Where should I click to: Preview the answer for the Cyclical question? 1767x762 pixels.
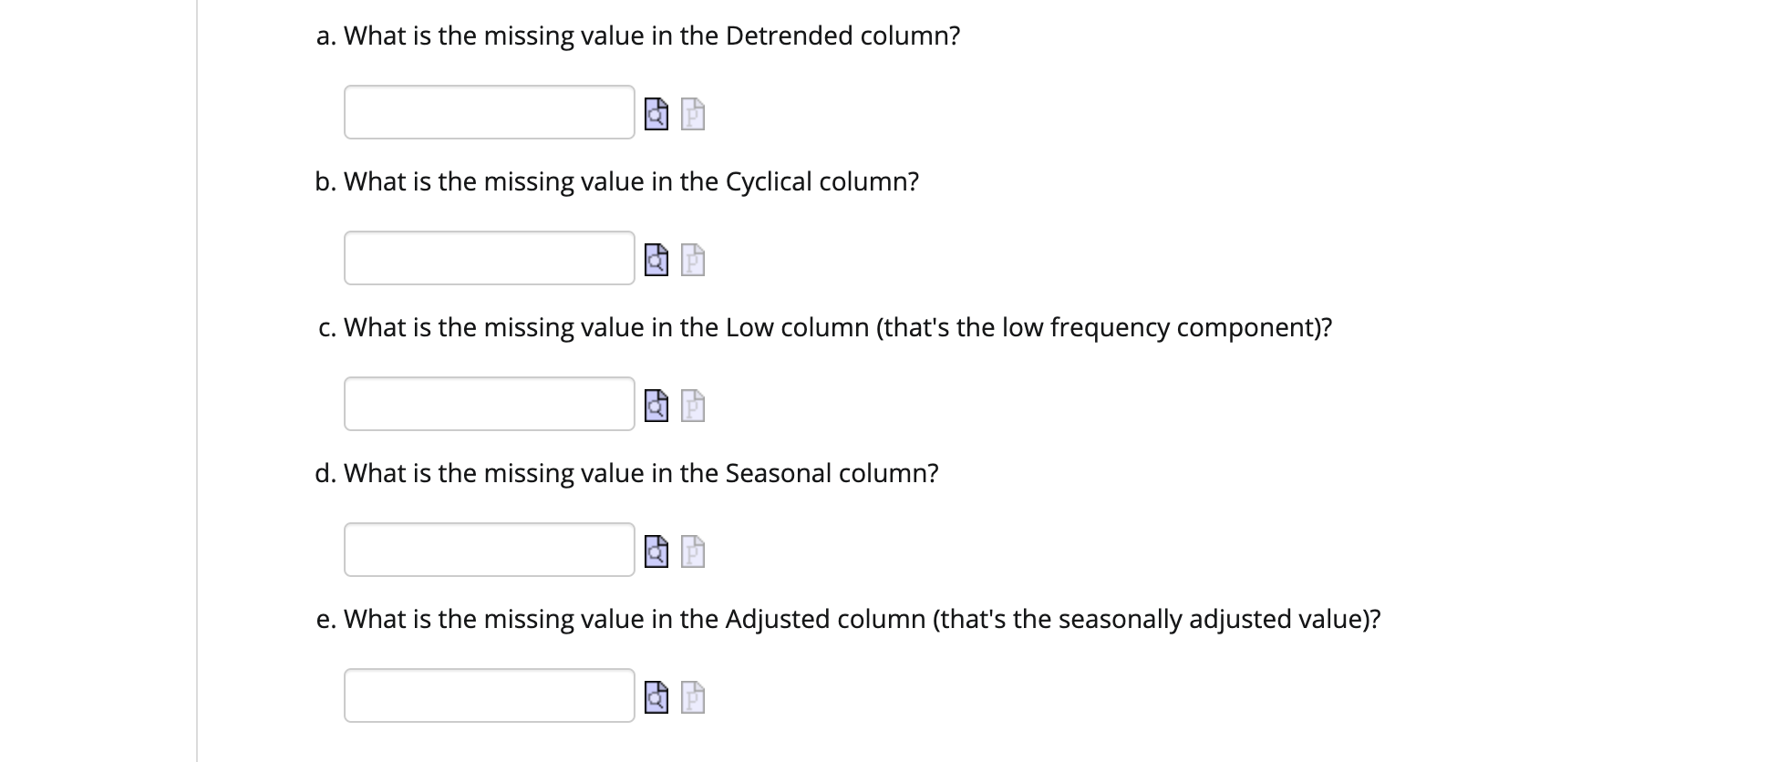tap(656, 259)
